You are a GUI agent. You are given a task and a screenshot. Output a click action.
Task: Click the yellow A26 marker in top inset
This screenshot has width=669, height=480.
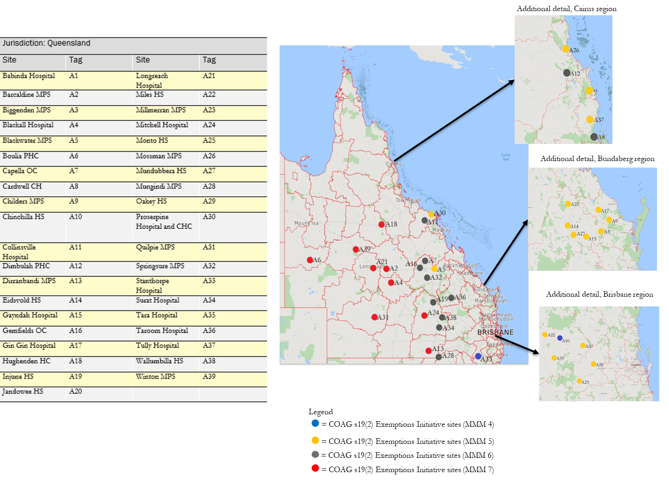(566, 49)
